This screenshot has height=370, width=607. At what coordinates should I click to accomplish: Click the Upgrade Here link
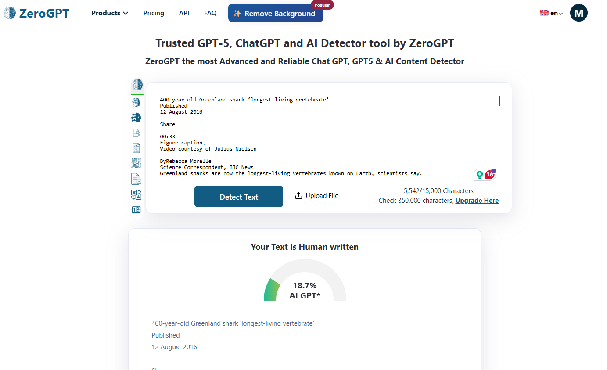click(477, 201)
